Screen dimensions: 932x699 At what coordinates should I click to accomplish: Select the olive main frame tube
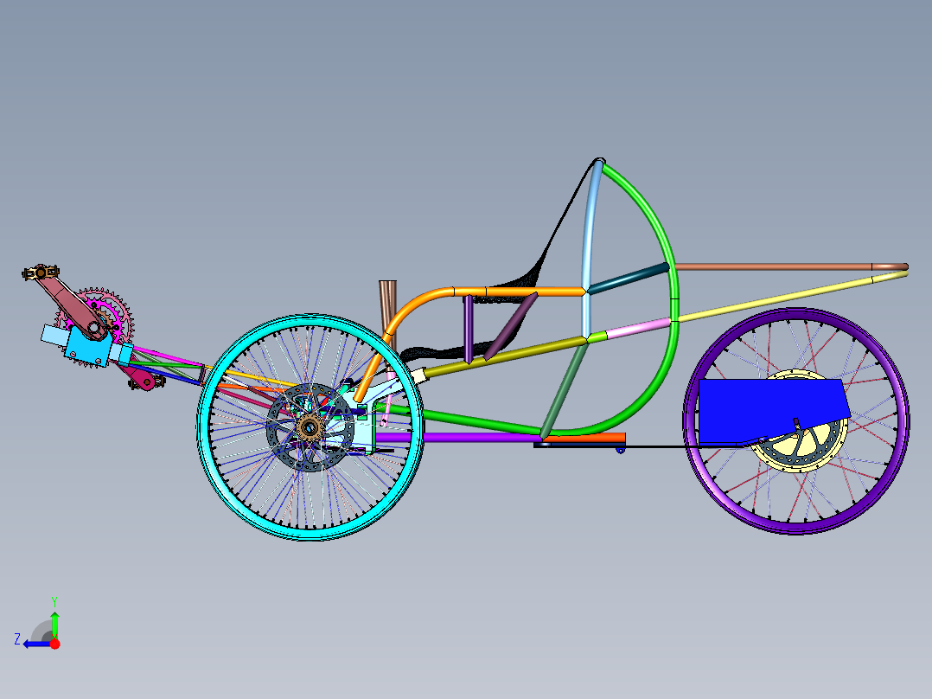(505, 358)
